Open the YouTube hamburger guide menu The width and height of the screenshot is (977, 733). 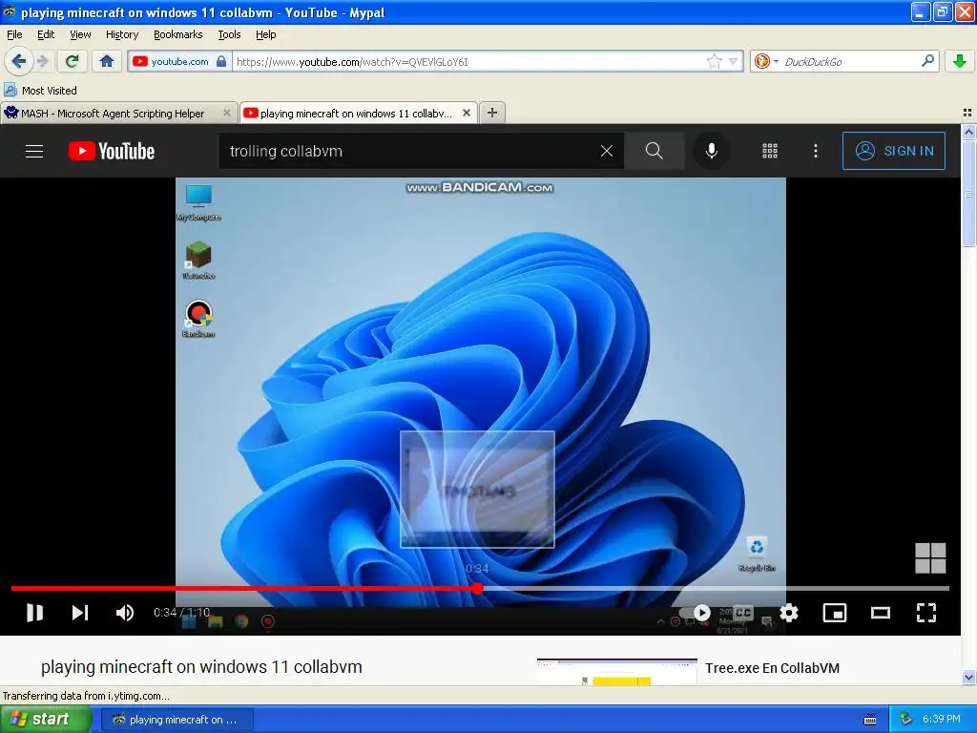(x=34, y=151)
